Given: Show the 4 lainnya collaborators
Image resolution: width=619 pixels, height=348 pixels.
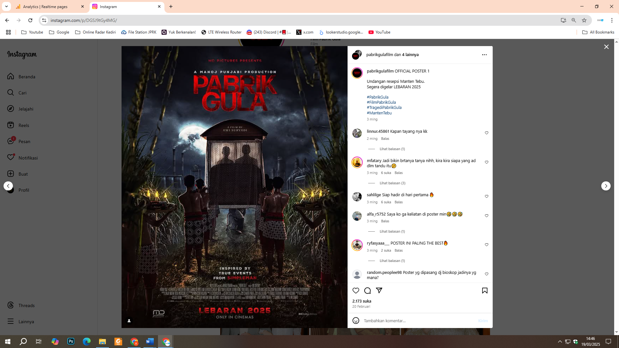Looking at the screenshot, I should [x=410, y=55].
